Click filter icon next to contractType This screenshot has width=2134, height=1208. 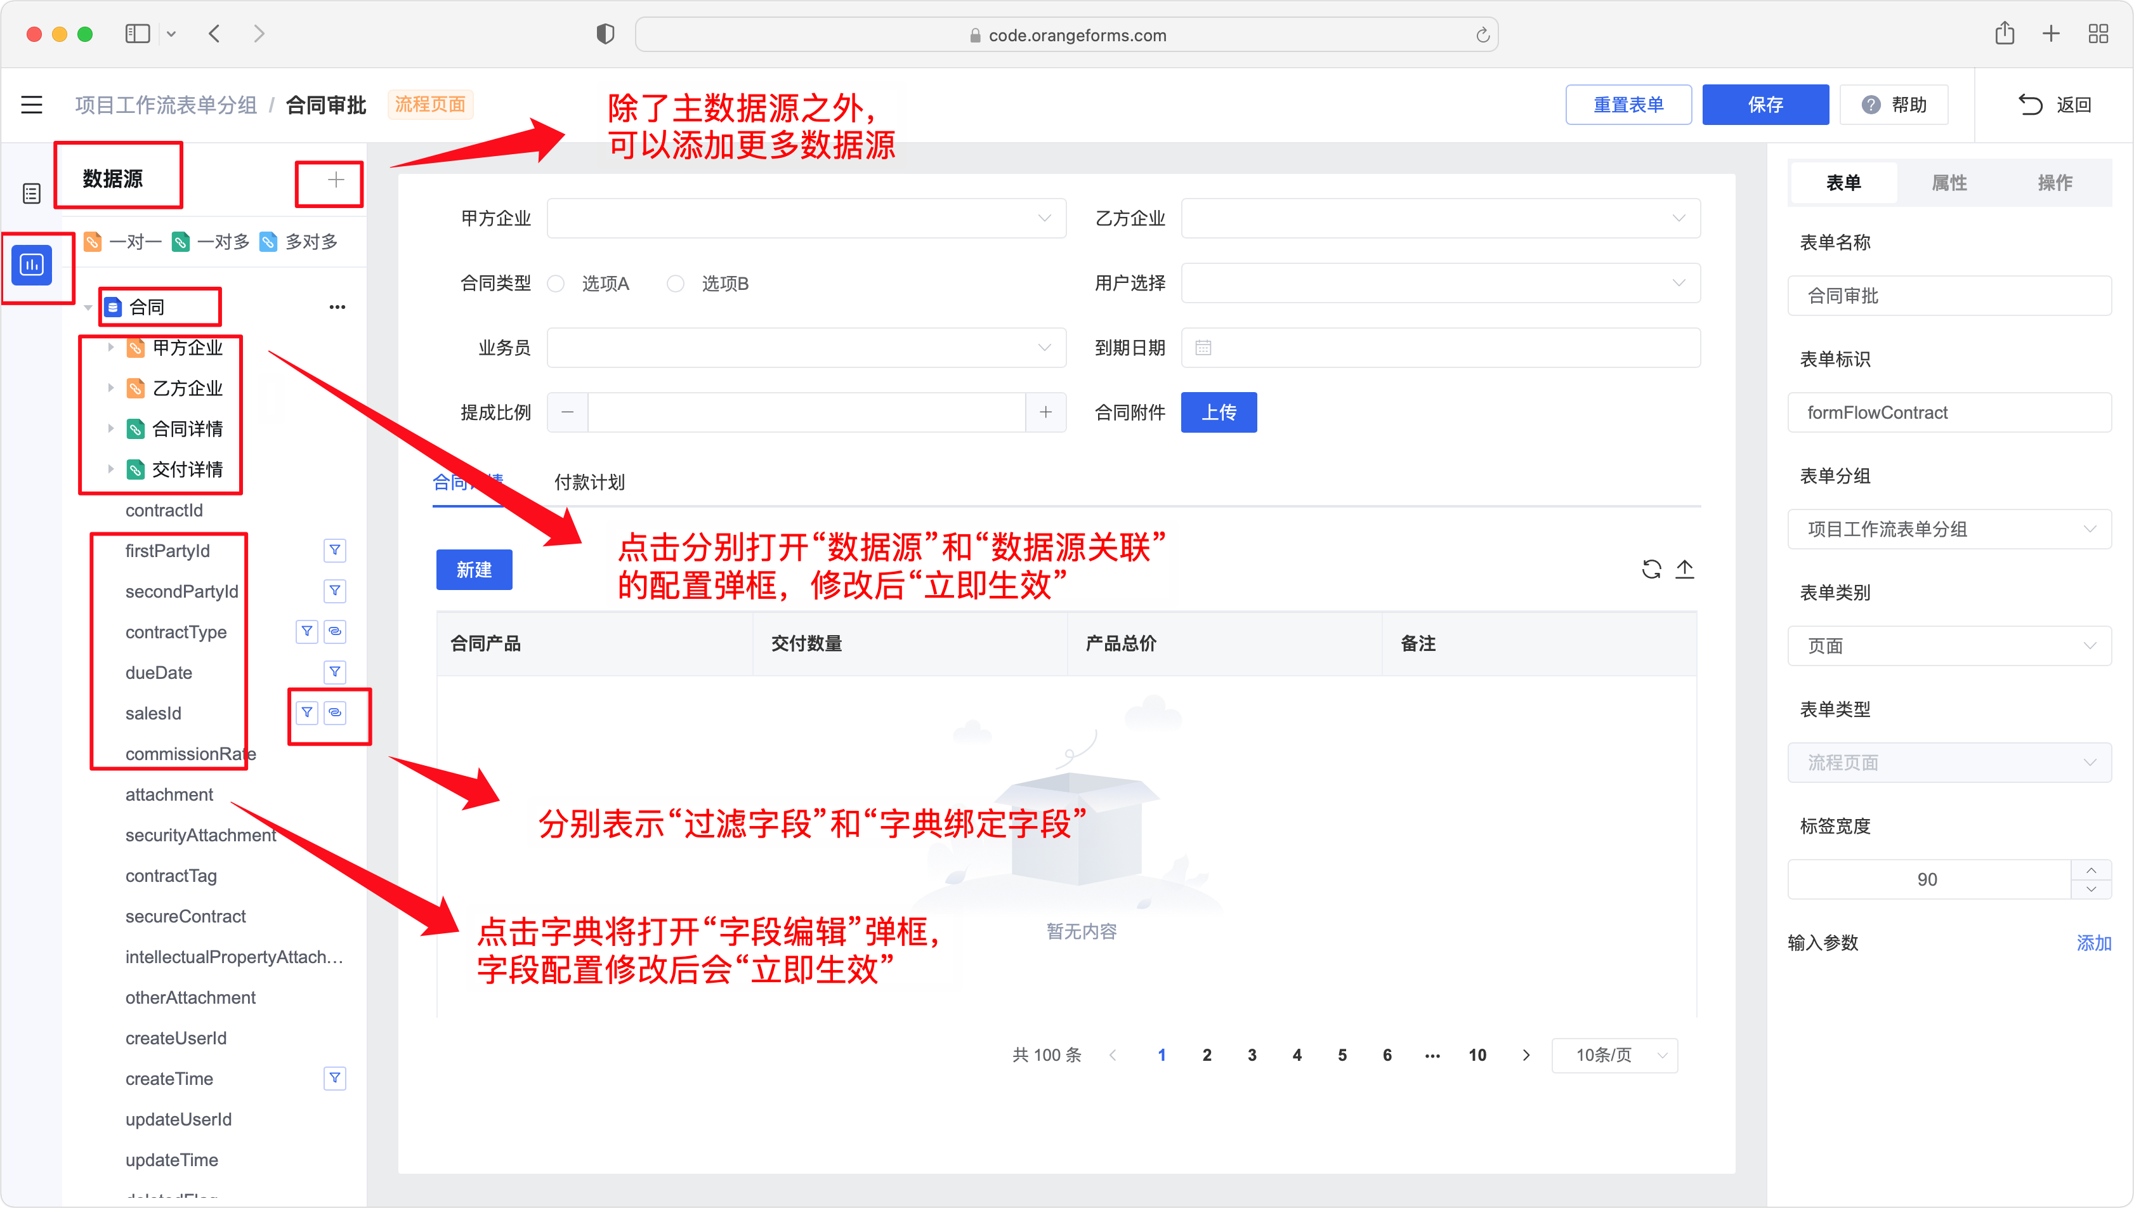point(307,631)
